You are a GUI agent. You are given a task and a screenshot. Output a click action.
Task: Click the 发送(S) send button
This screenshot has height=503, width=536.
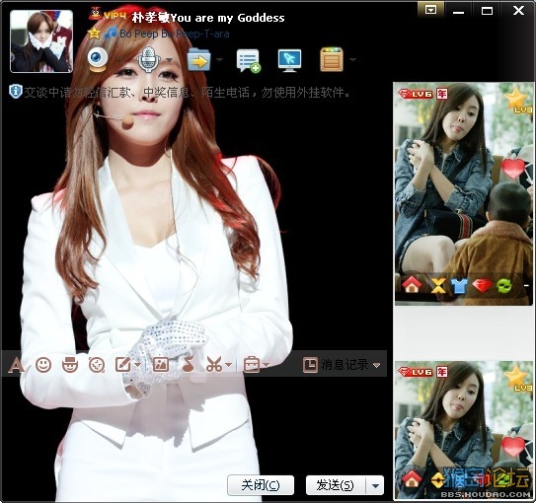[x=336, y=485]
